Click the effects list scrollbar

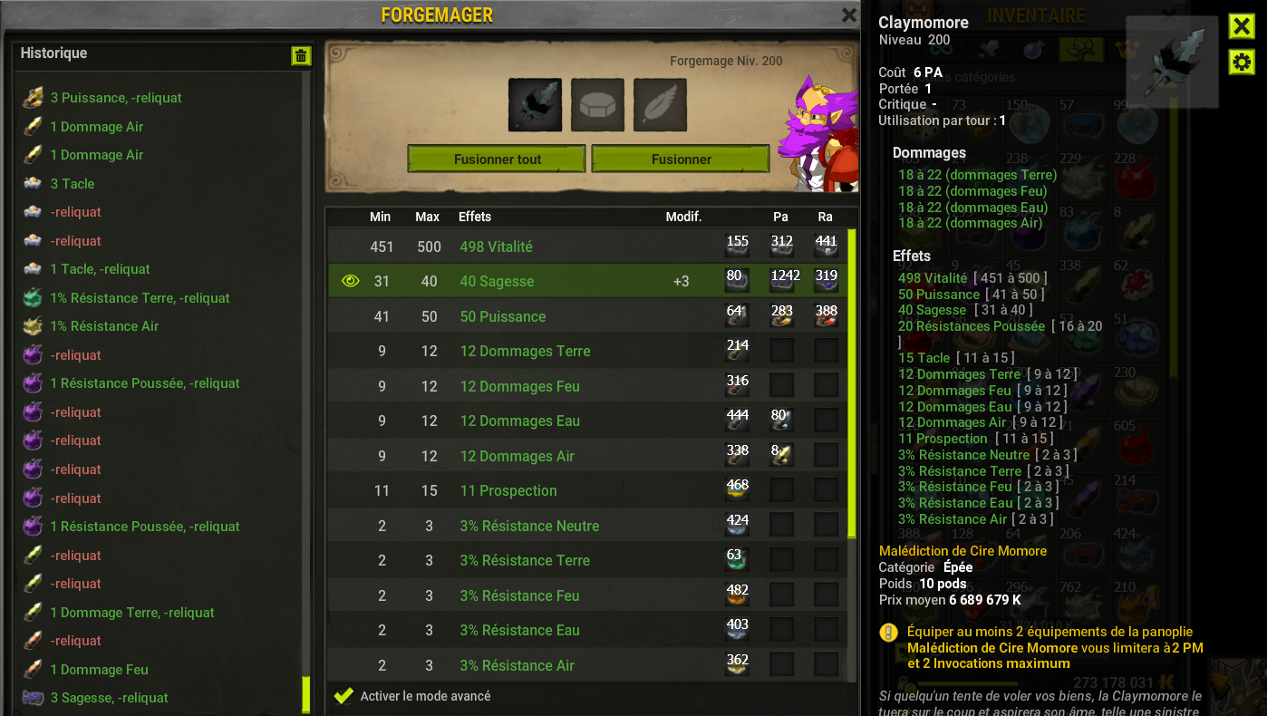[x=852, y=383]
